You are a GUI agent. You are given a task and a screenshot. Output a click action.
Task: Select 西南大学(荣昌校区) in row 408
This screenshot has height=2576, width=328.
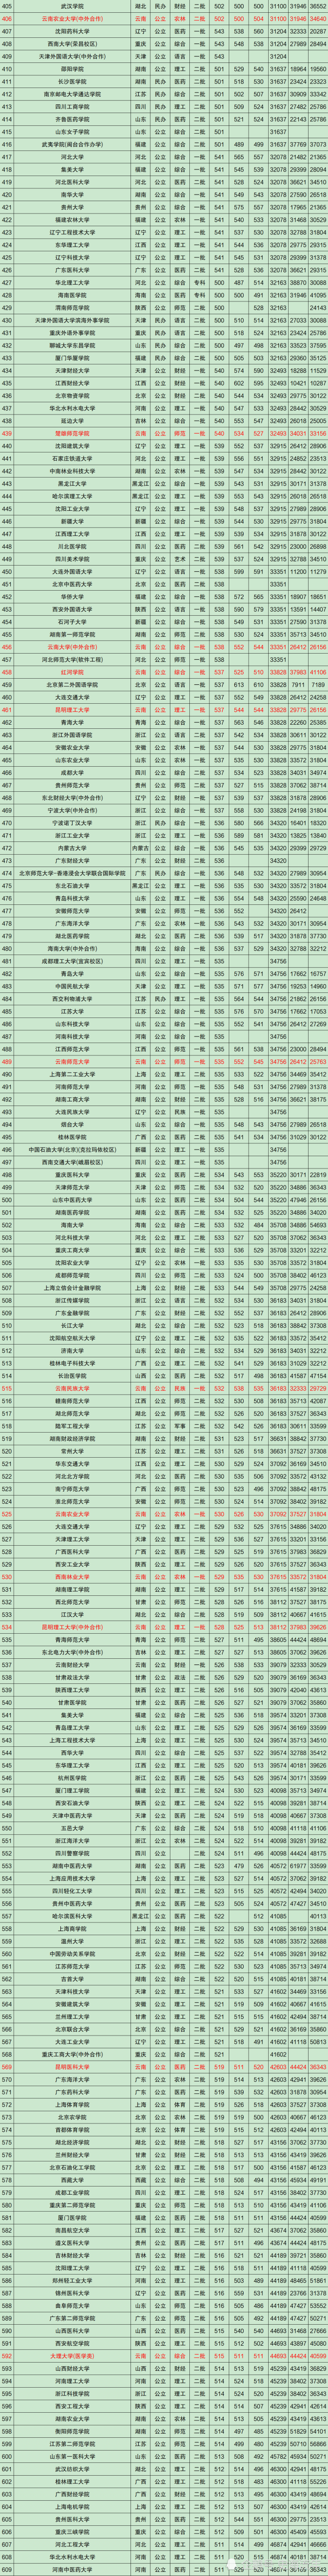point(72,43)
